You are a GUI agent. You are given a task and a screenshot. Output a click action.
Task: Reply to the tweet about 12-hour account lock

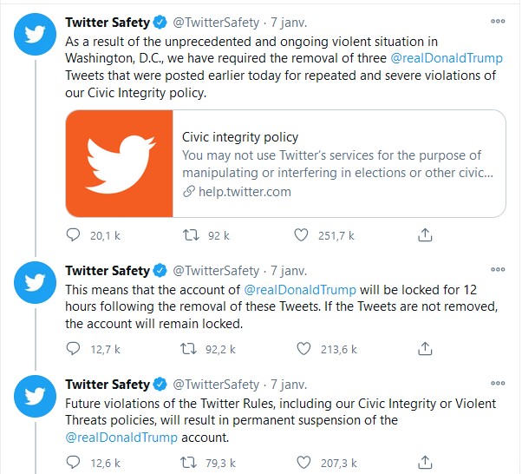tap(74, 349)
